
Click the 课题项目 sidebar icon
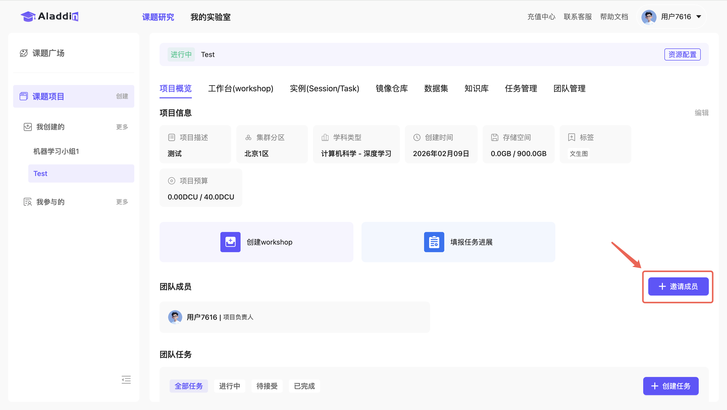point(24,96)
